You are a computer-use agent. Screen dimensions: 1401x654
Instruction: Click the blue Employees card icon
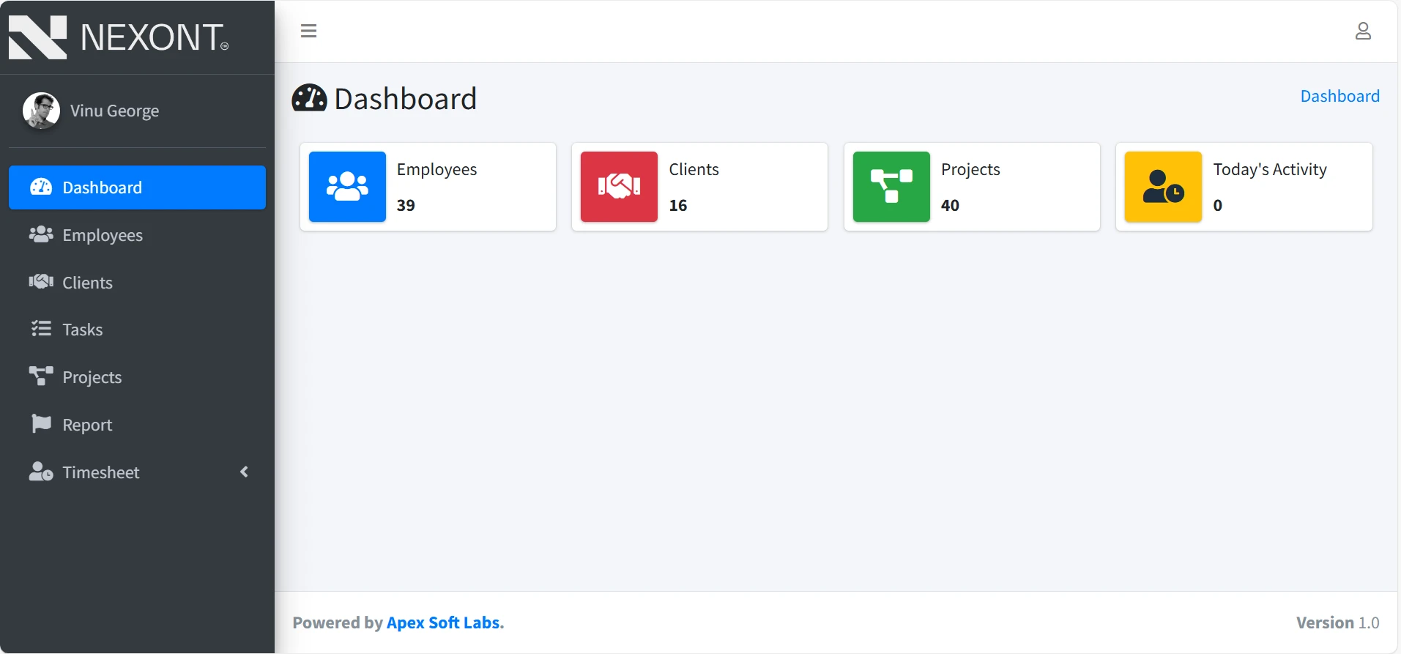click(x=347, y=187)
